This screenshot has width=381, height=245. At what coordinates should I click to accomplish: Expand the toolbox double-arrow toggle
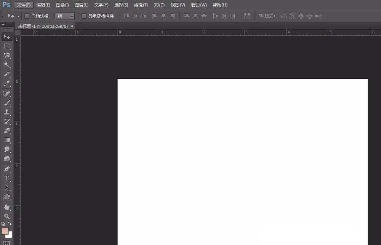3,24
